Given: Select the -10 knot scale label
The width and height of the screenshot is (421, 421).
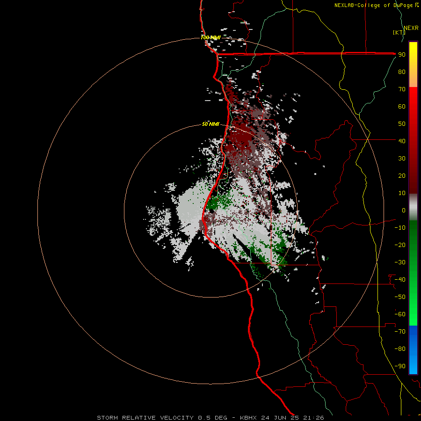Looking at the screenshot, I should (400, 228).
